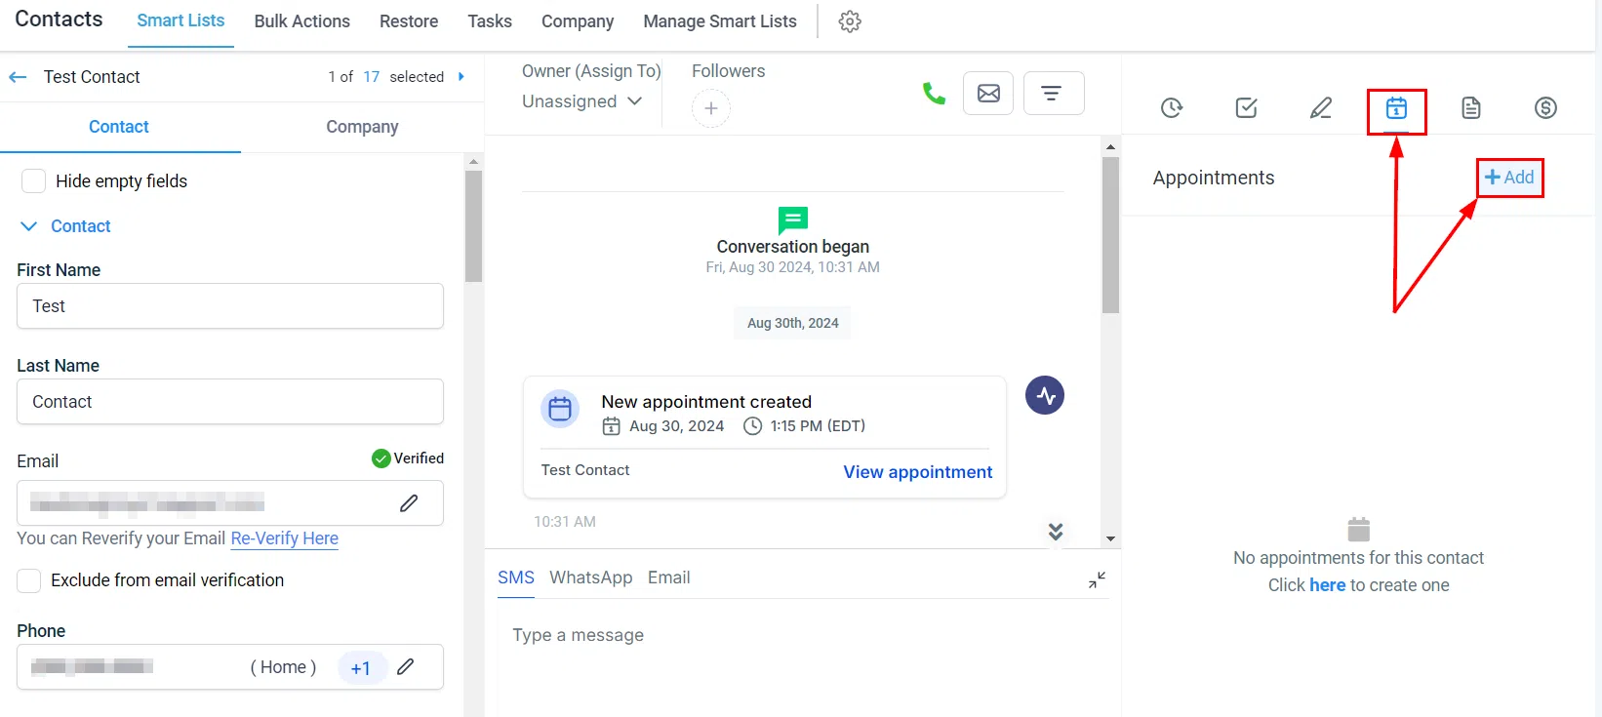Open the +1 additional phone numbers badge
1602x717 pixels.
click(362, 668)
